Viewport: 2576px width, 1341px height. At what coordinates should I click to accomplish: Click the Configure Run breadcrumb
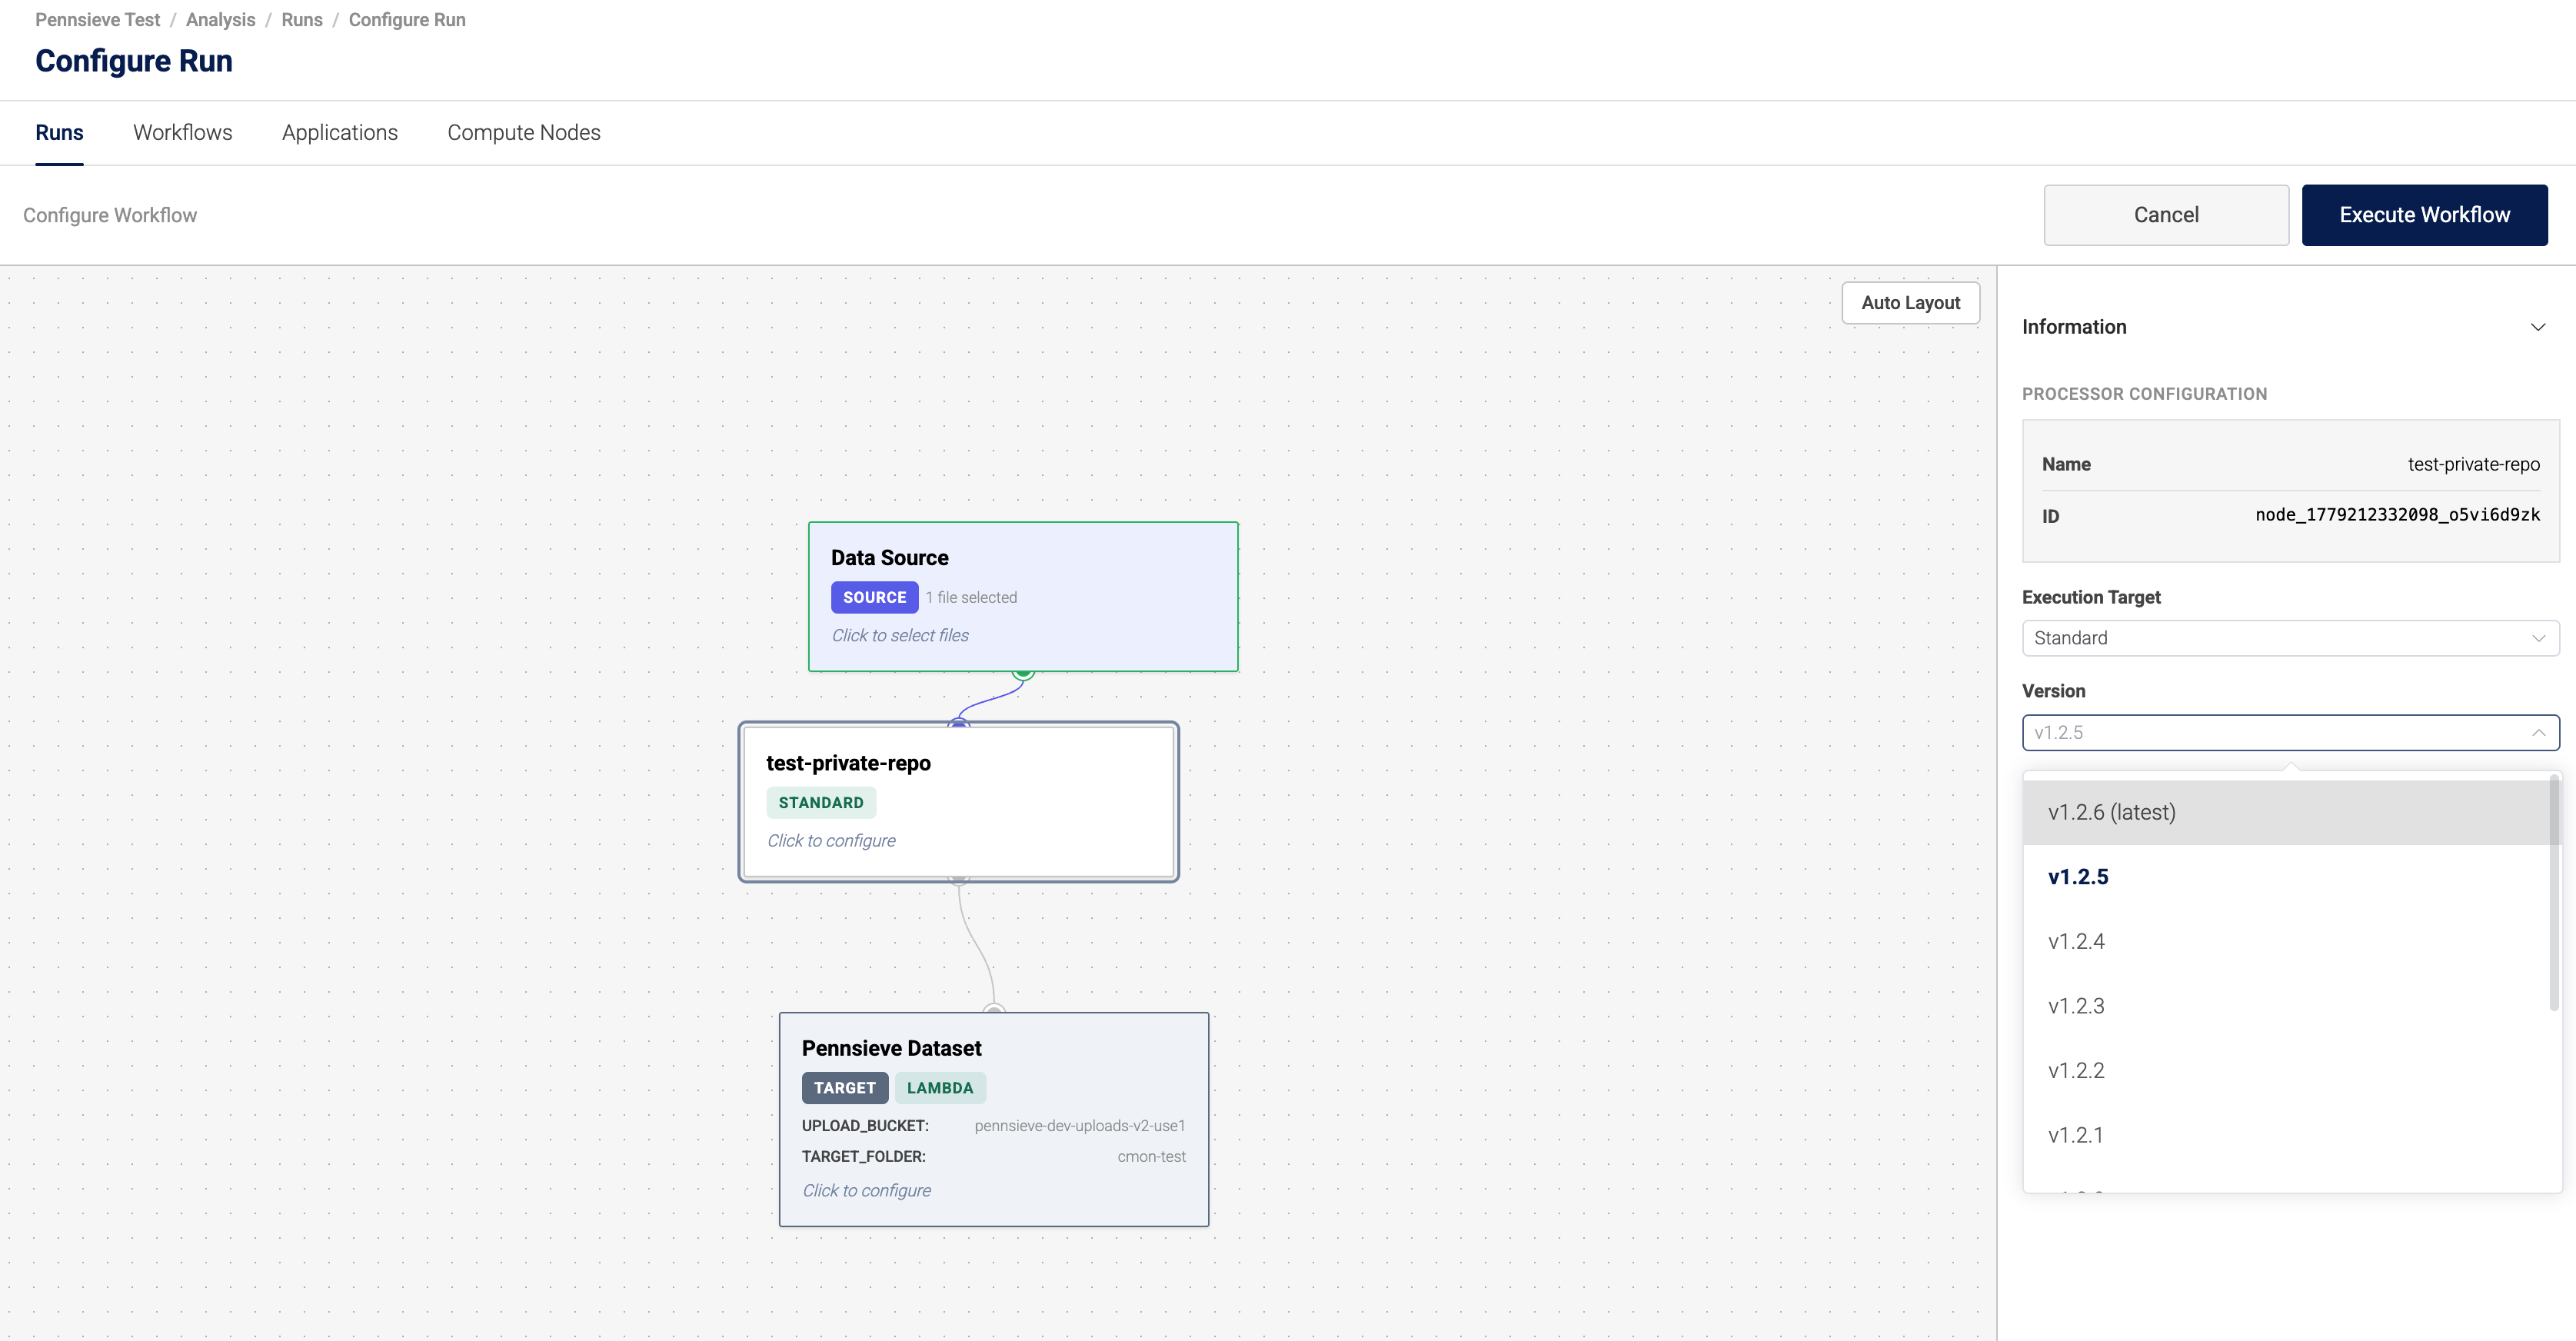407,20
